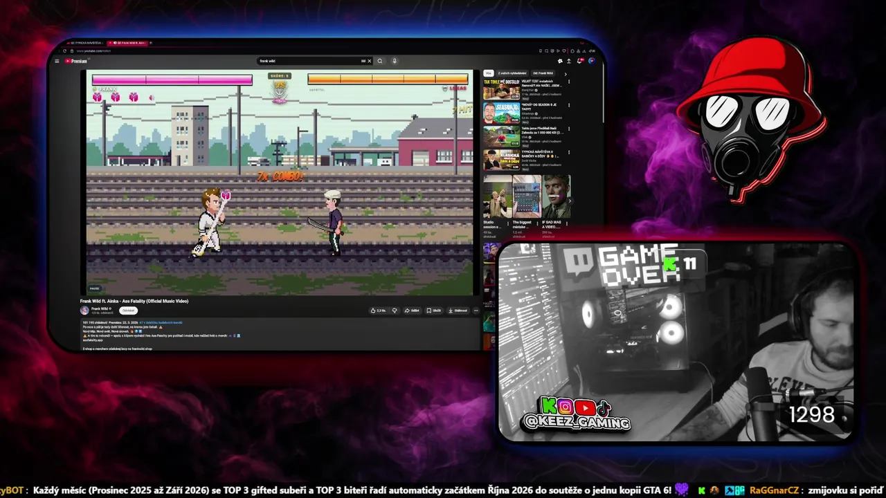Go to the YouTube Premium home logo
The width and height of the screenshot is (886, 498).
coord(77,61)
